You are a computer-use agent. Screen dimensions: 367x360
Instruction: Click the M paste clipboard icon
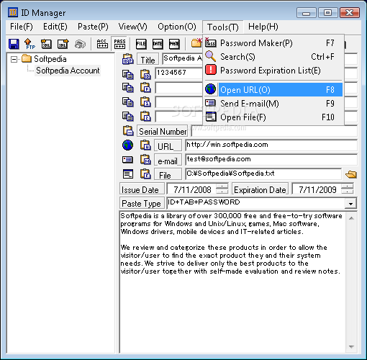(145, 160)
